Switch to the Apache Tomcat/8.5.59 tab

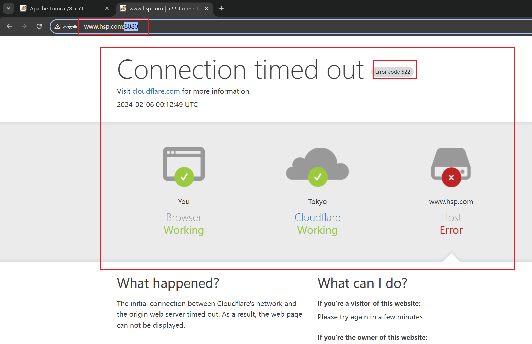point(65,8)
